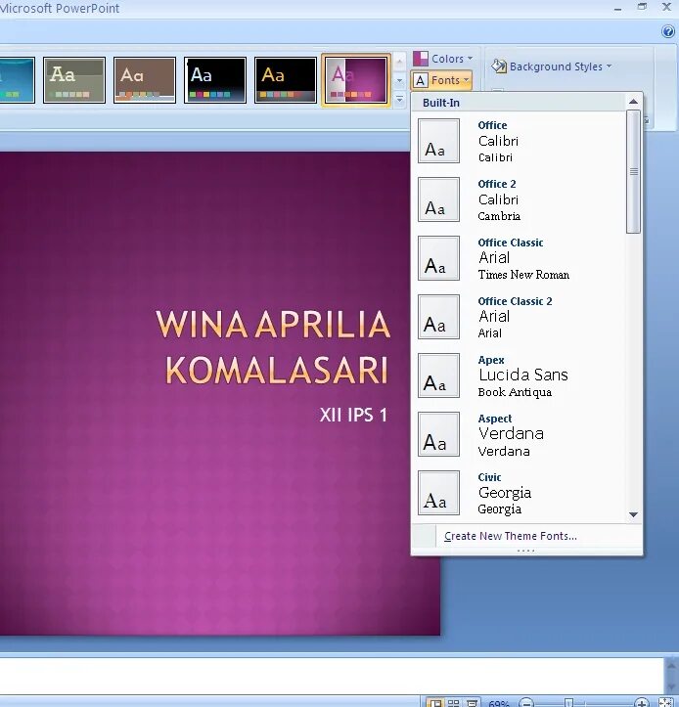Click the Fonts 'A' icon
The width and height of the screenshot is (679, 707).
pos(420,81)
